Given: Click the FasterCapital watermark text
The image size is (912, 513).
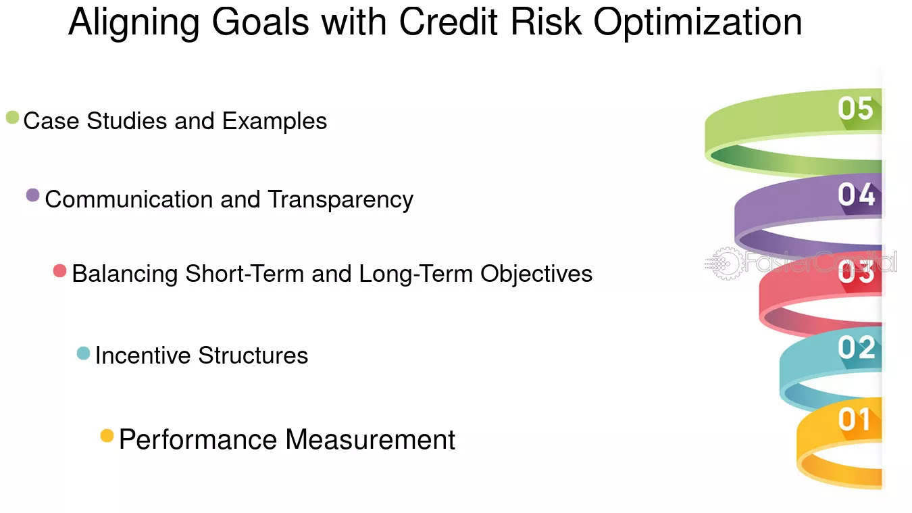Looking at the screenshot, I should point(821,262).
